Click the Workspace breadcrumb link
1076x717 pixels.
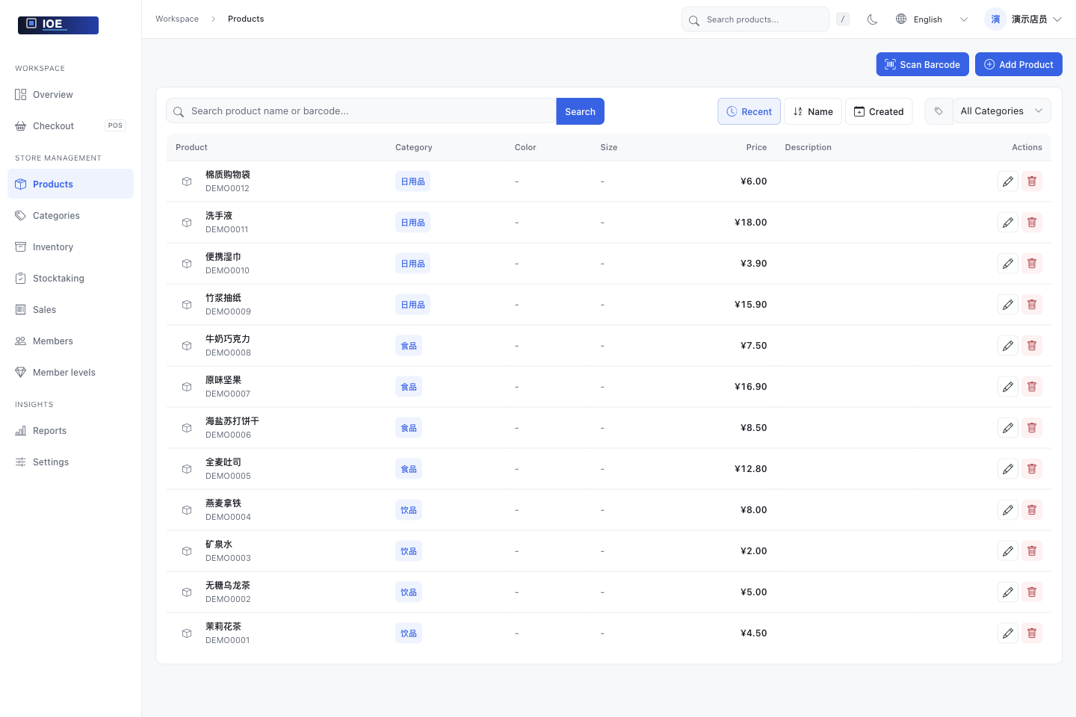177,19
